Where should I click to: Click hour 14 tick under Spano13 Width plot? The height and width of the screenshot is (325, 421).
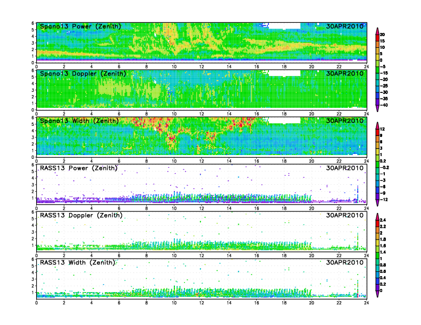pyautogui.click(x=229, y=161)
